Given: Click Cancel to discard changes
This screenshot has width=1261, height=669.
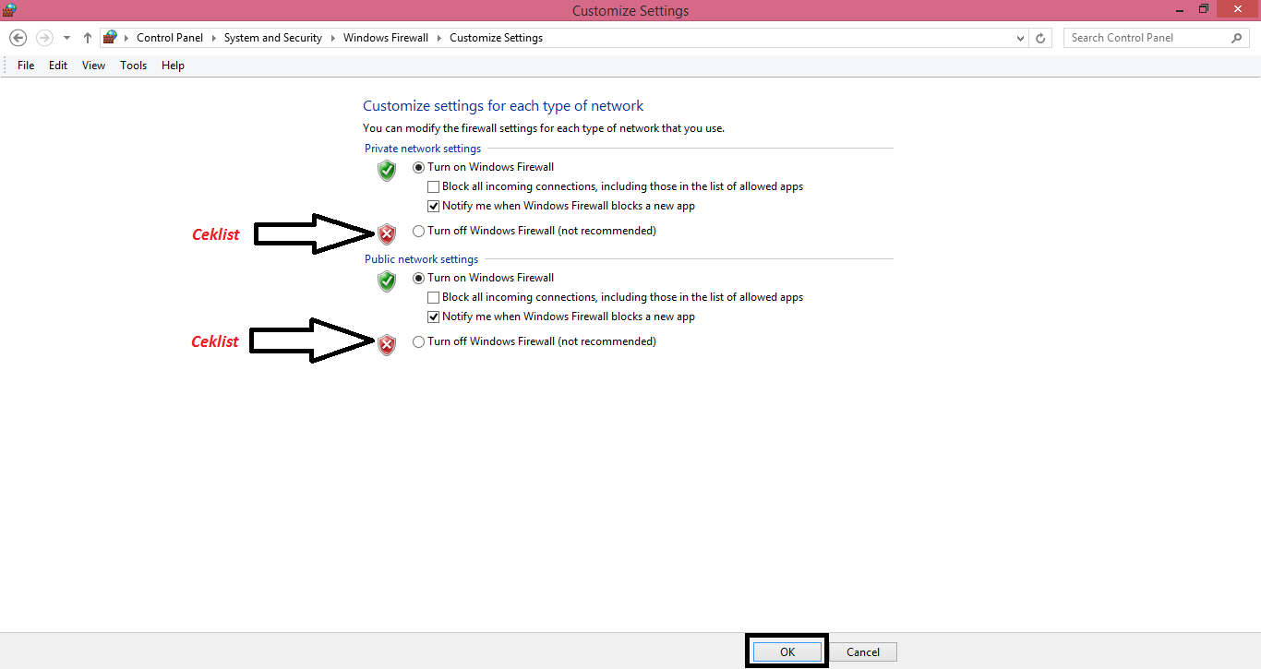Looking at the screenshot, I should pyautogui.click(x=862, y=651).
